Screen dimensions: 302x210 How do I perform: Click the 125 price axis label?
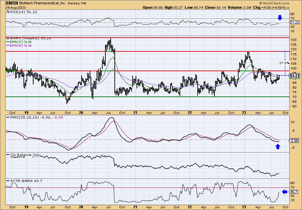click(x=294, y=45)
